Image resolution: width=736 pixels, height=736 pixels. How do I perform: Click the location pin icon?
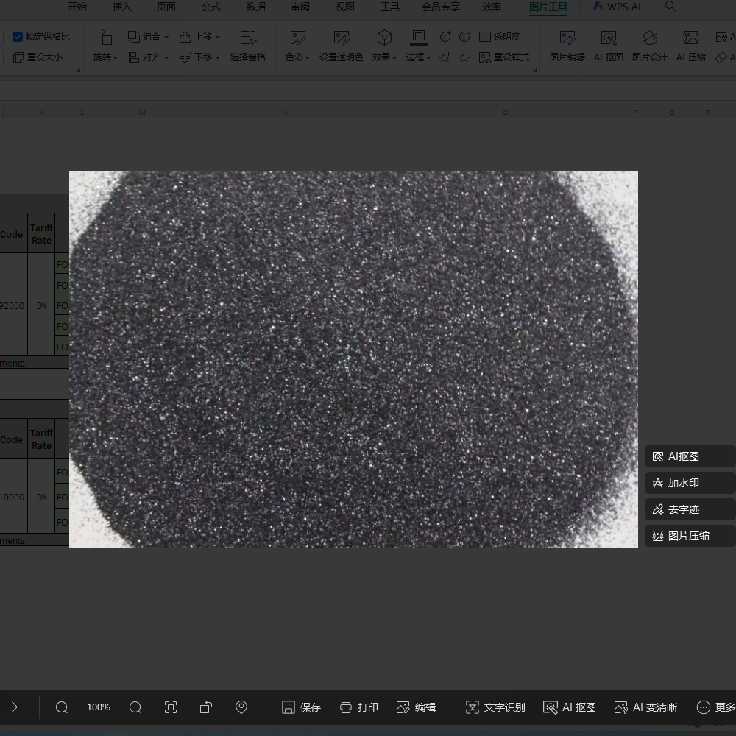click(241, 707)
